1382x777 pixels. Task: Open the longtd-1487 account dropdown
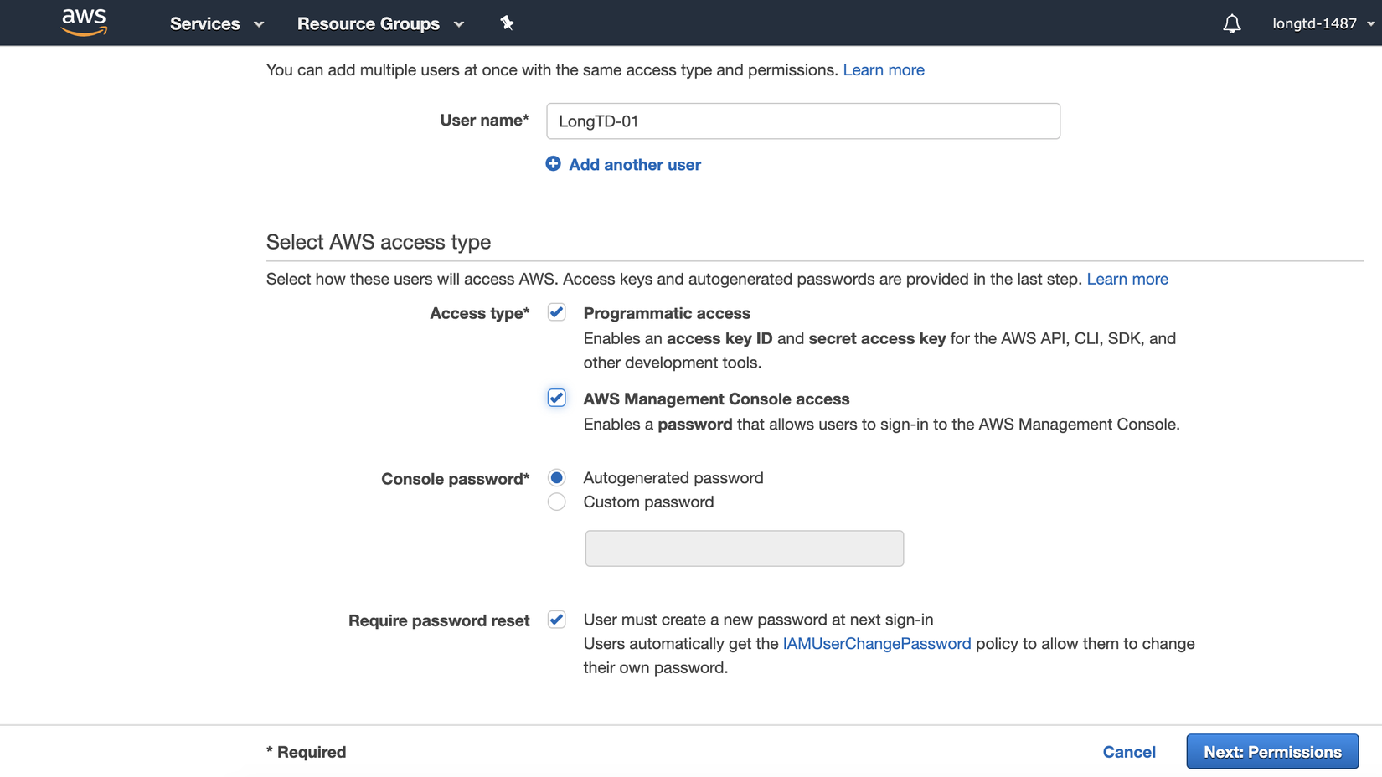(x=1323, y=23)
